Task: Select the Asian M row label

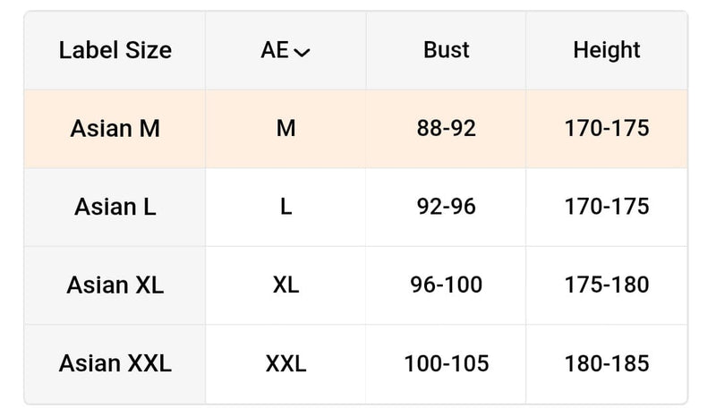Action: click(x=115, y=129)
